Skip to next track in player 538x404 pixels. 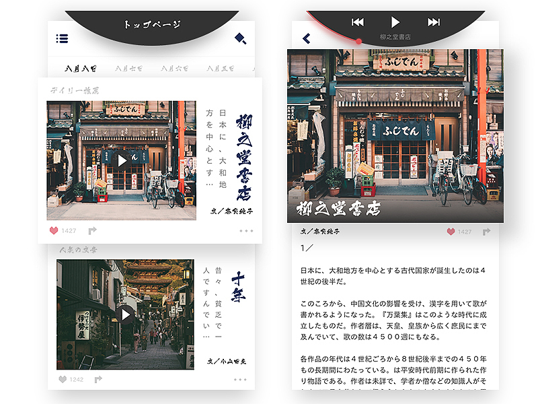(x=433, y=22)
